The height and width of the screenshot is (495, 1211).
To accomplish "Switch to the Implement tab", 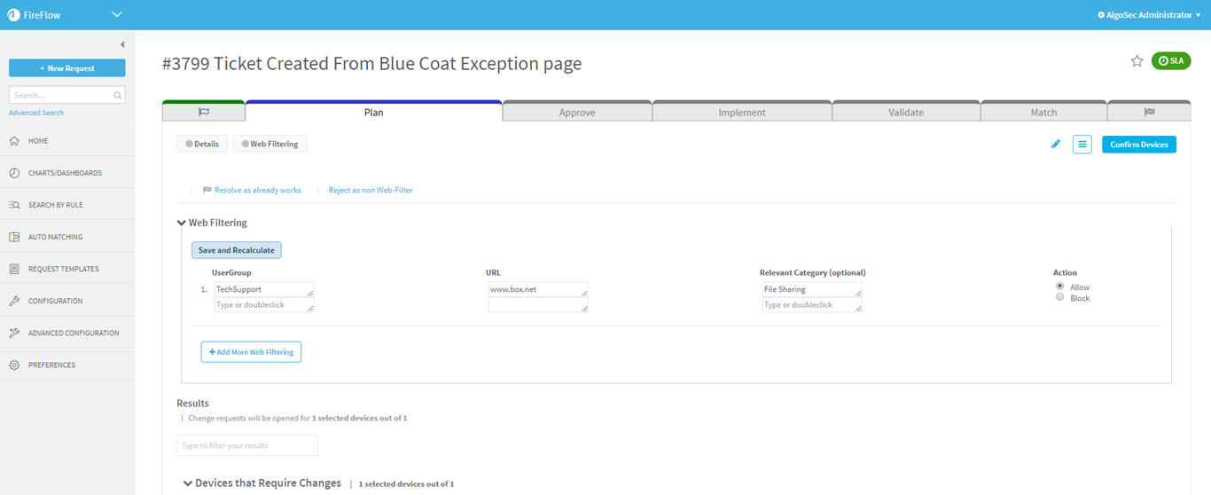I will pyautogui.click(x=742, y=113).
